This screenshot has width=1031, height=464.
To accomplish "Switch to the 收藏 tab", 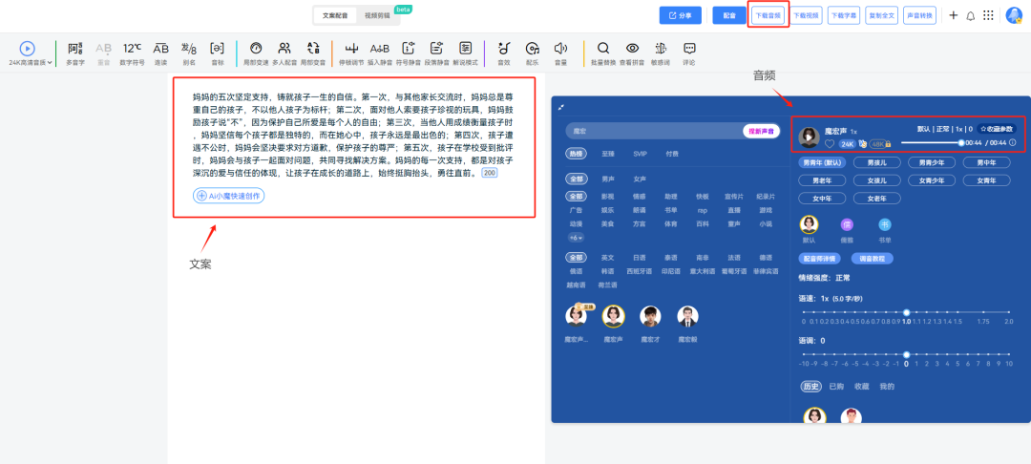I will (862, 387).
